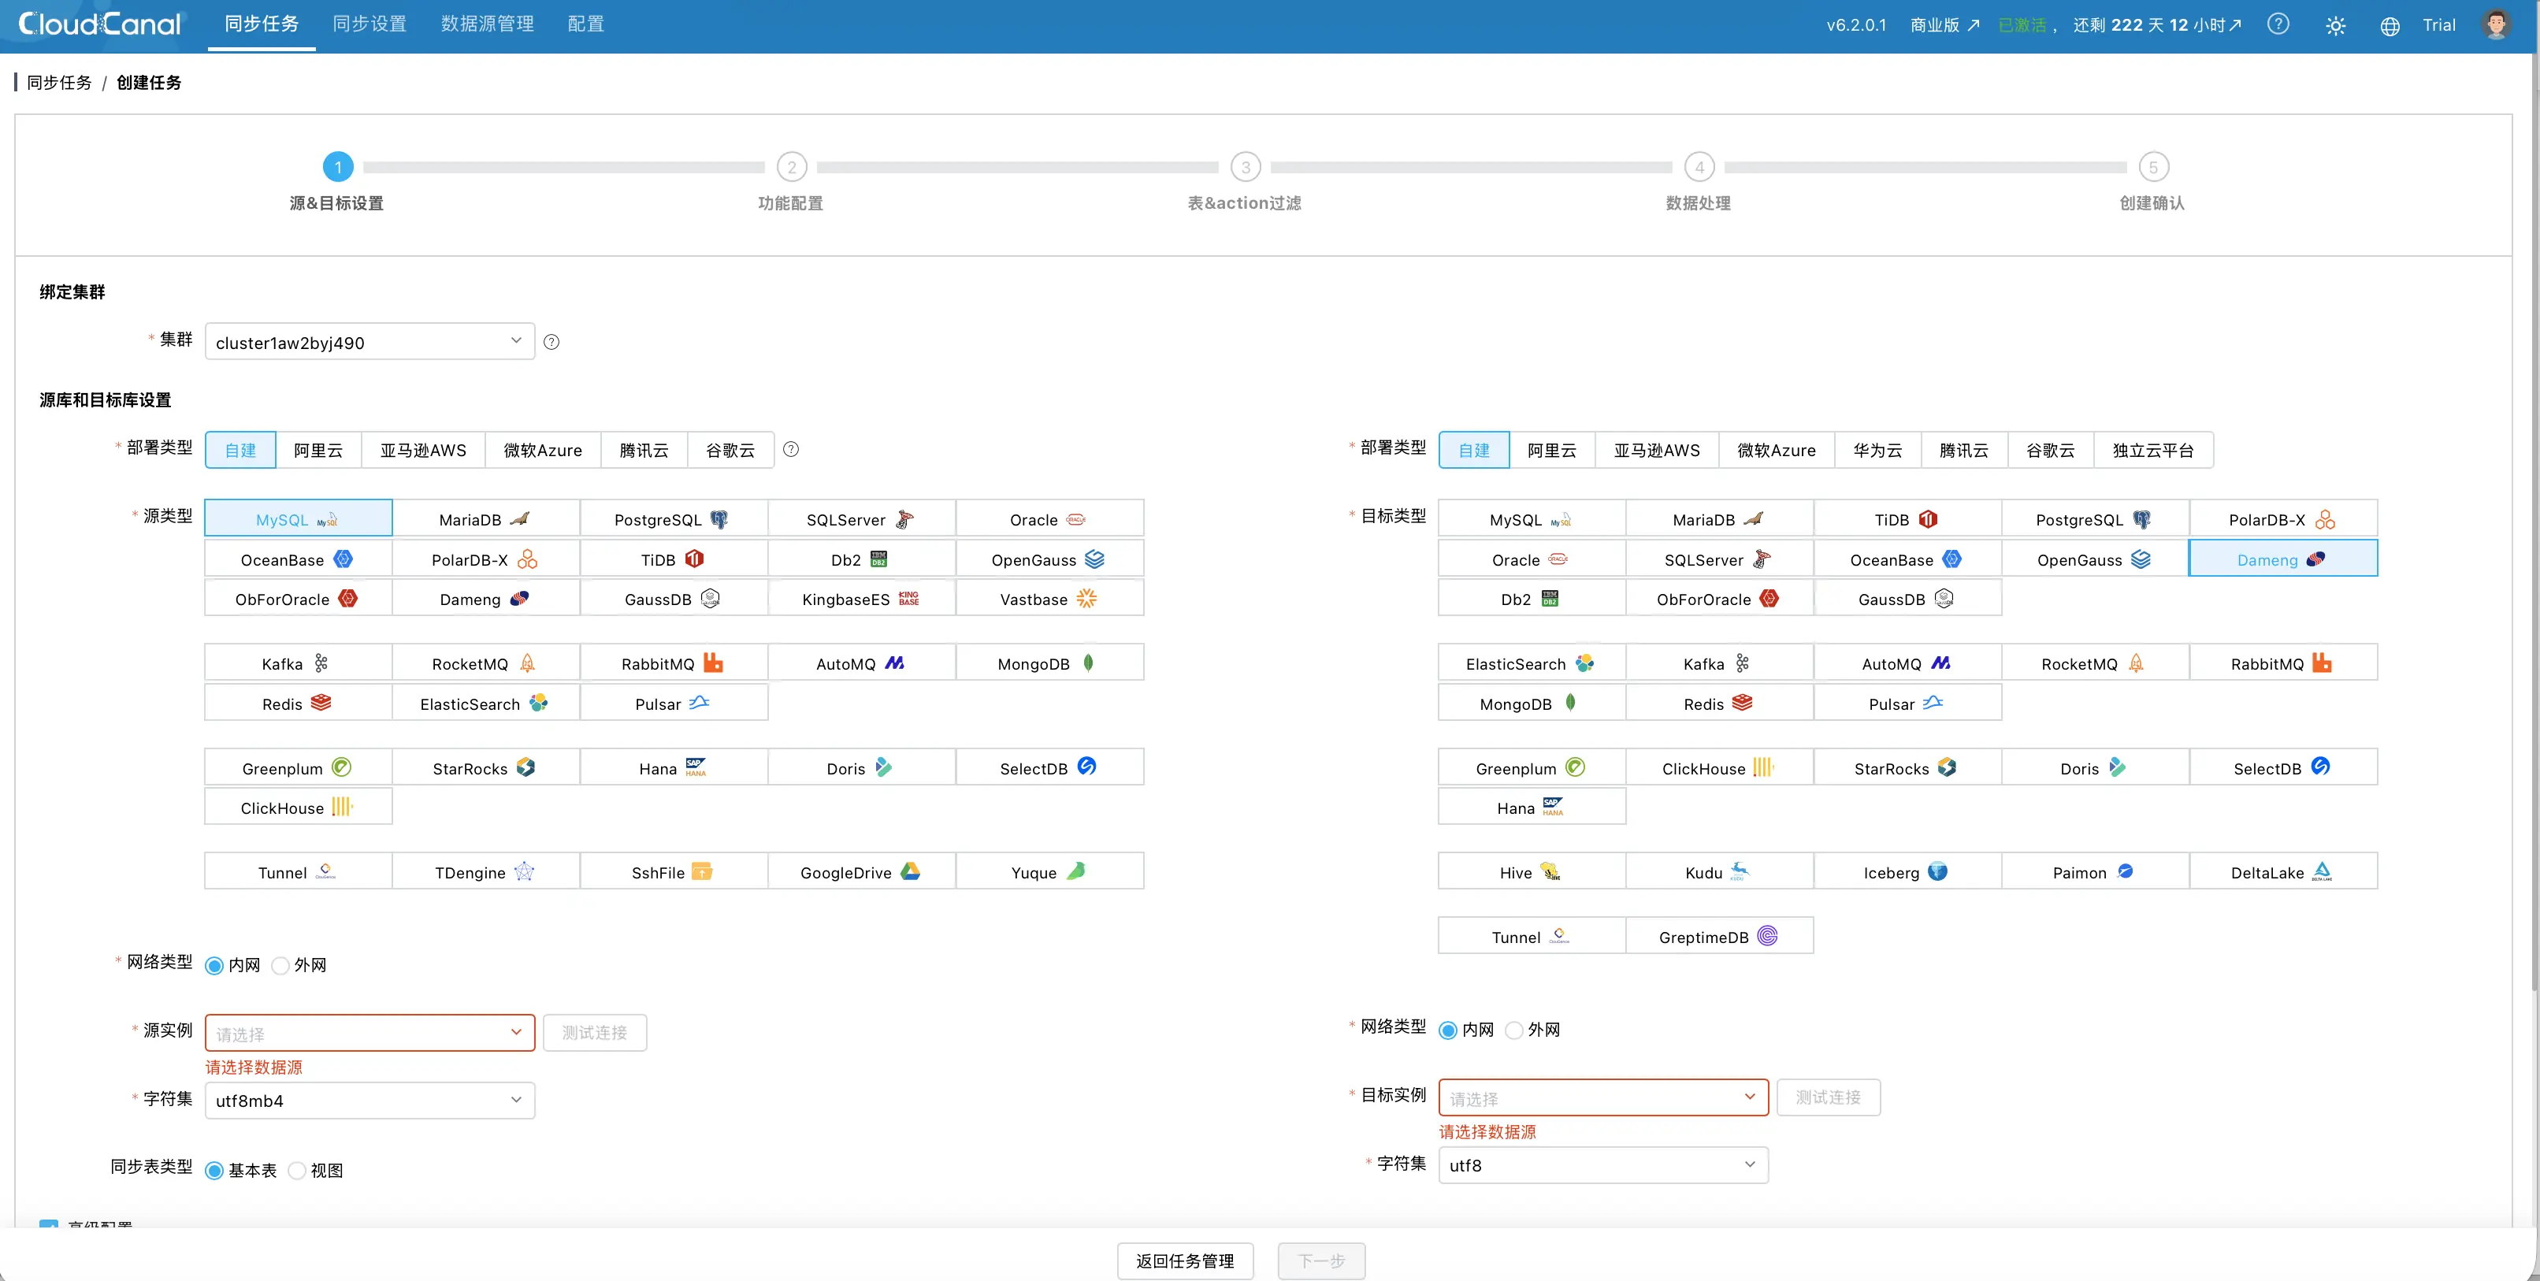Select Yuque as source type
Image resolution: width=2540 pixels, height=1281 pixels.
[x=1049, y=872]
